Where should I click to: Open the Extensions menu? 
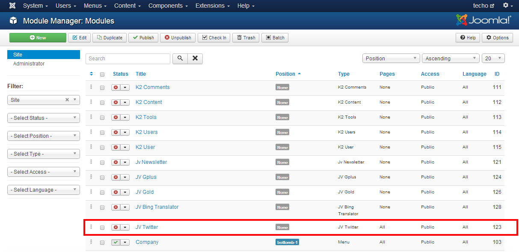212,6
